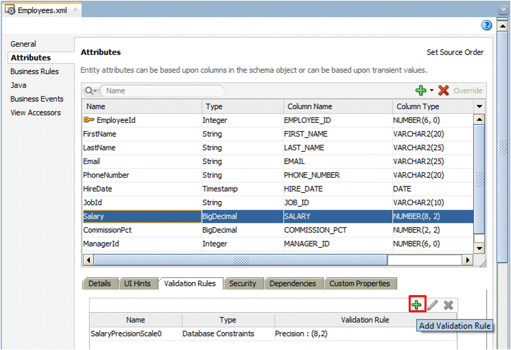
Task: Open dropdown arrow next to add attribute plus
Action: (431, 90)
